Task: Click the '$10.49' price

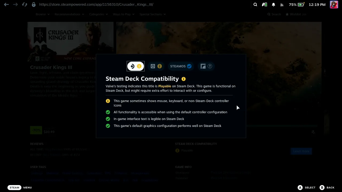Action: tap(49, 132)
